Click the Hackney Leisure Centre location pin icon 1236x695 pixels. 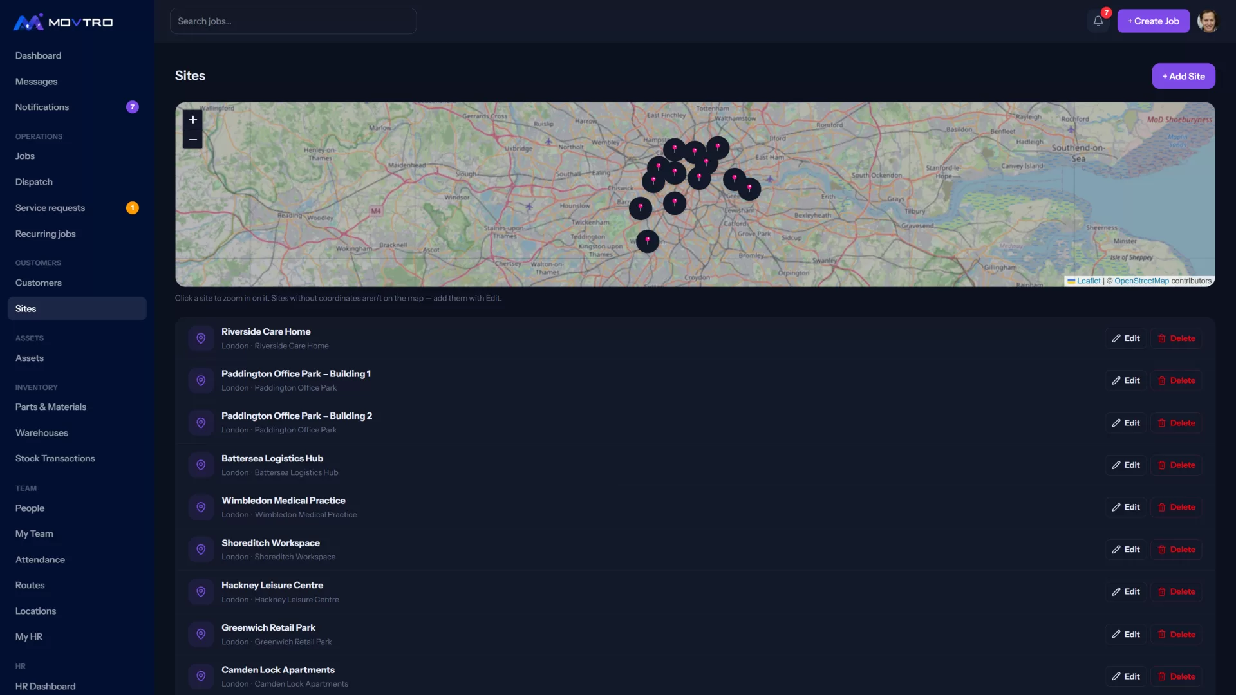click(201, 592)
